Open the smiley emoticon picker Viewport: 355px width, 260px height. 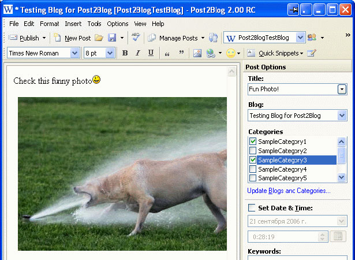click(x=231, y=53)
